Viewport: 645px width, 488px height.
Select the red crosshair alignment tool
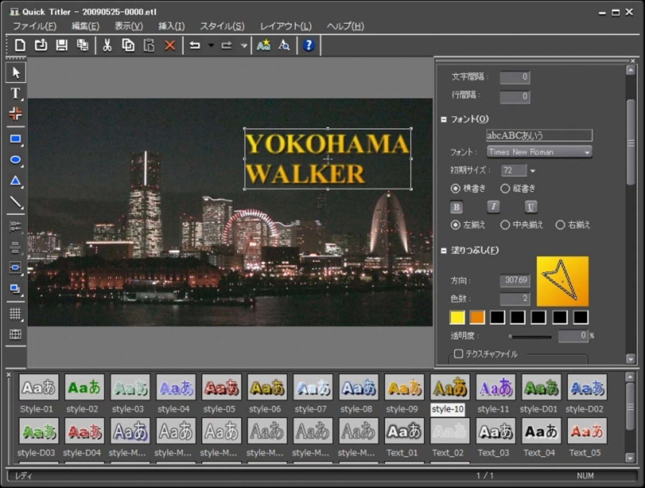(x=16, y=114)
